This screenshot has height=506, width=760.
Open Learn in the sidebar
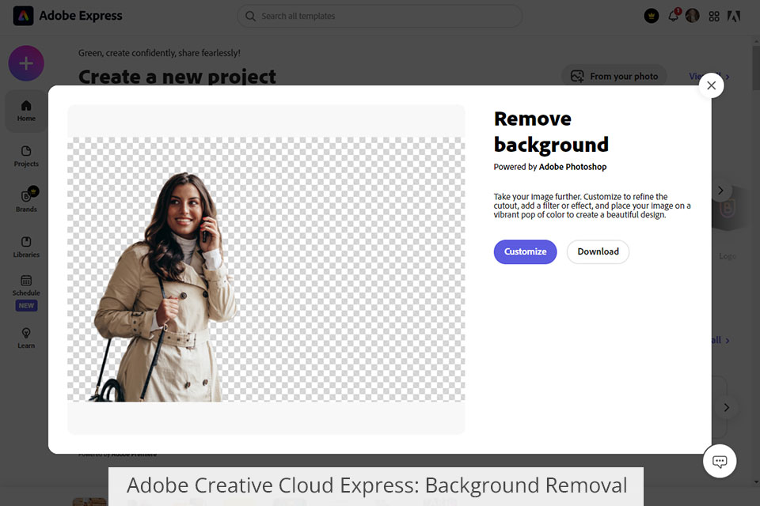click(x=26, y=338)
